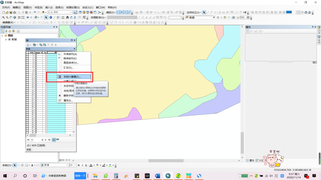Click the Print icon in standard toolbar
This screenshot has width=321, height=180.
click(x=15, y=12)
